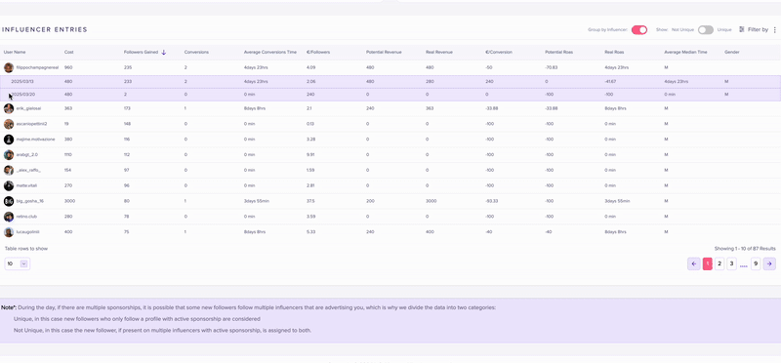Click the 3000 cost value for big_gosha_16
Screen dimensions: 781x363
(69, 201)
